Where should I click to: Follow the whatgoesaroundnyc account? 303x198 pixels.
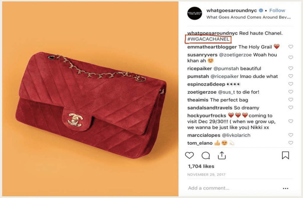coord(277,10)
